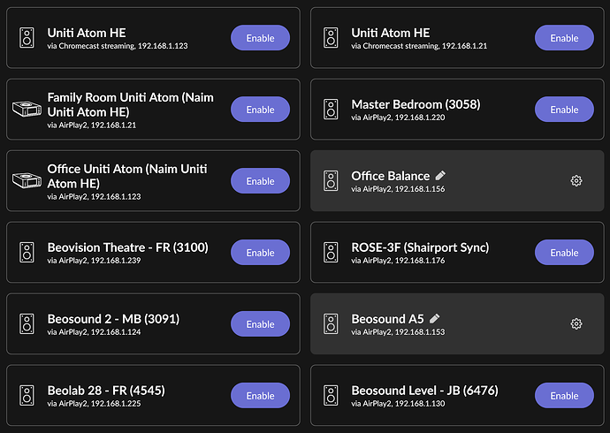This screenshot has height=433, width=610.
Task: Enable Office Uniti Atom via AirPlay2
Action: pos(260,181)
